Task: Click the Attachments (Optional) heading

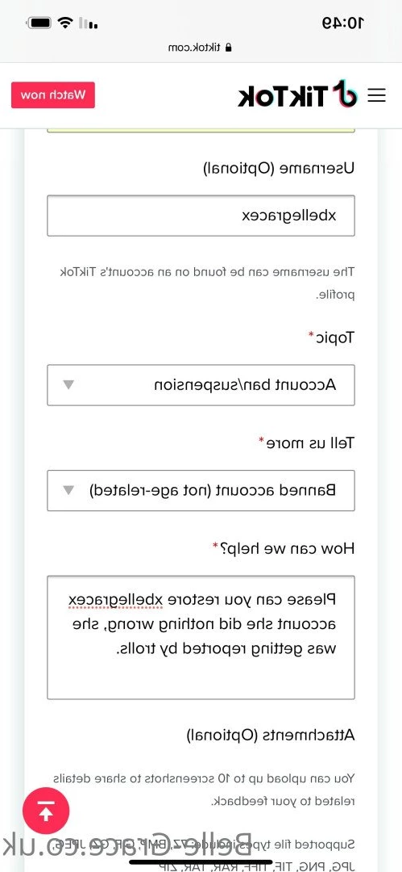Action: point(271,736)
